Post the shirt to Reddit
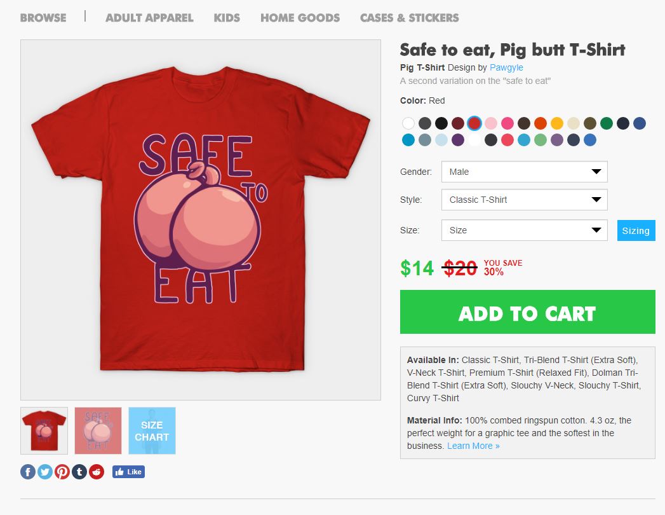This screenshot has height=515, width=665. [x=97, y=472]
